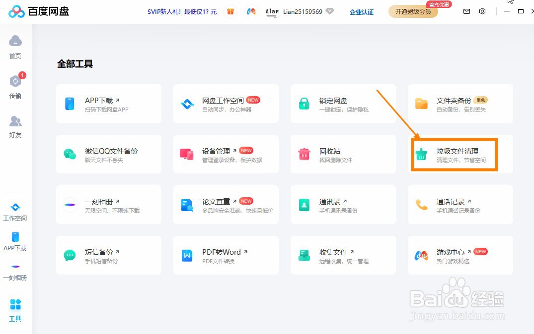Click text 清理文件，节省空间
This screenshot has height=334, width=534.
[461, 160]
